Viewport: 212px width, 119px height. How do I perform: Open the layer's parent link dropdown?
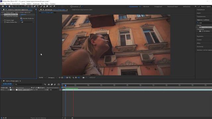(x=54, y=90)
